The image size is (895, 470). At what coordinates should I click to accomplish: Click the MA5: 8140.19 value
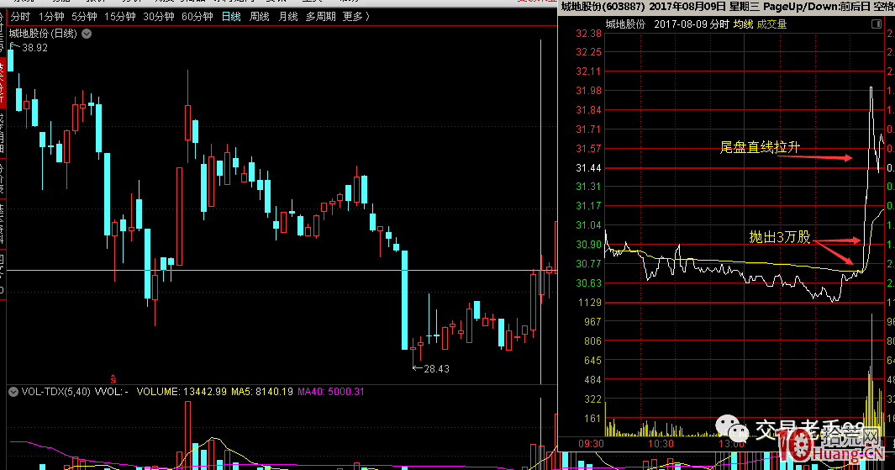tap(262, 392)
